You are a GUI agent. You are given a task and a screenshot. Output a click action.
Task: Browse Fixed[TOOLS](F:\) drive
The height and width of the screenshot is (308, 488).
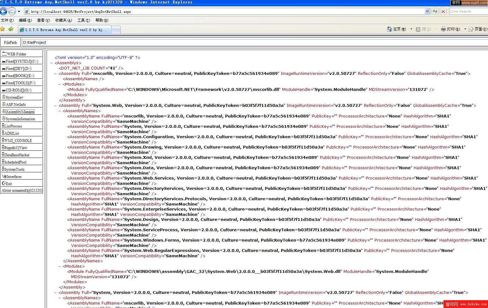tap(22, 83)
